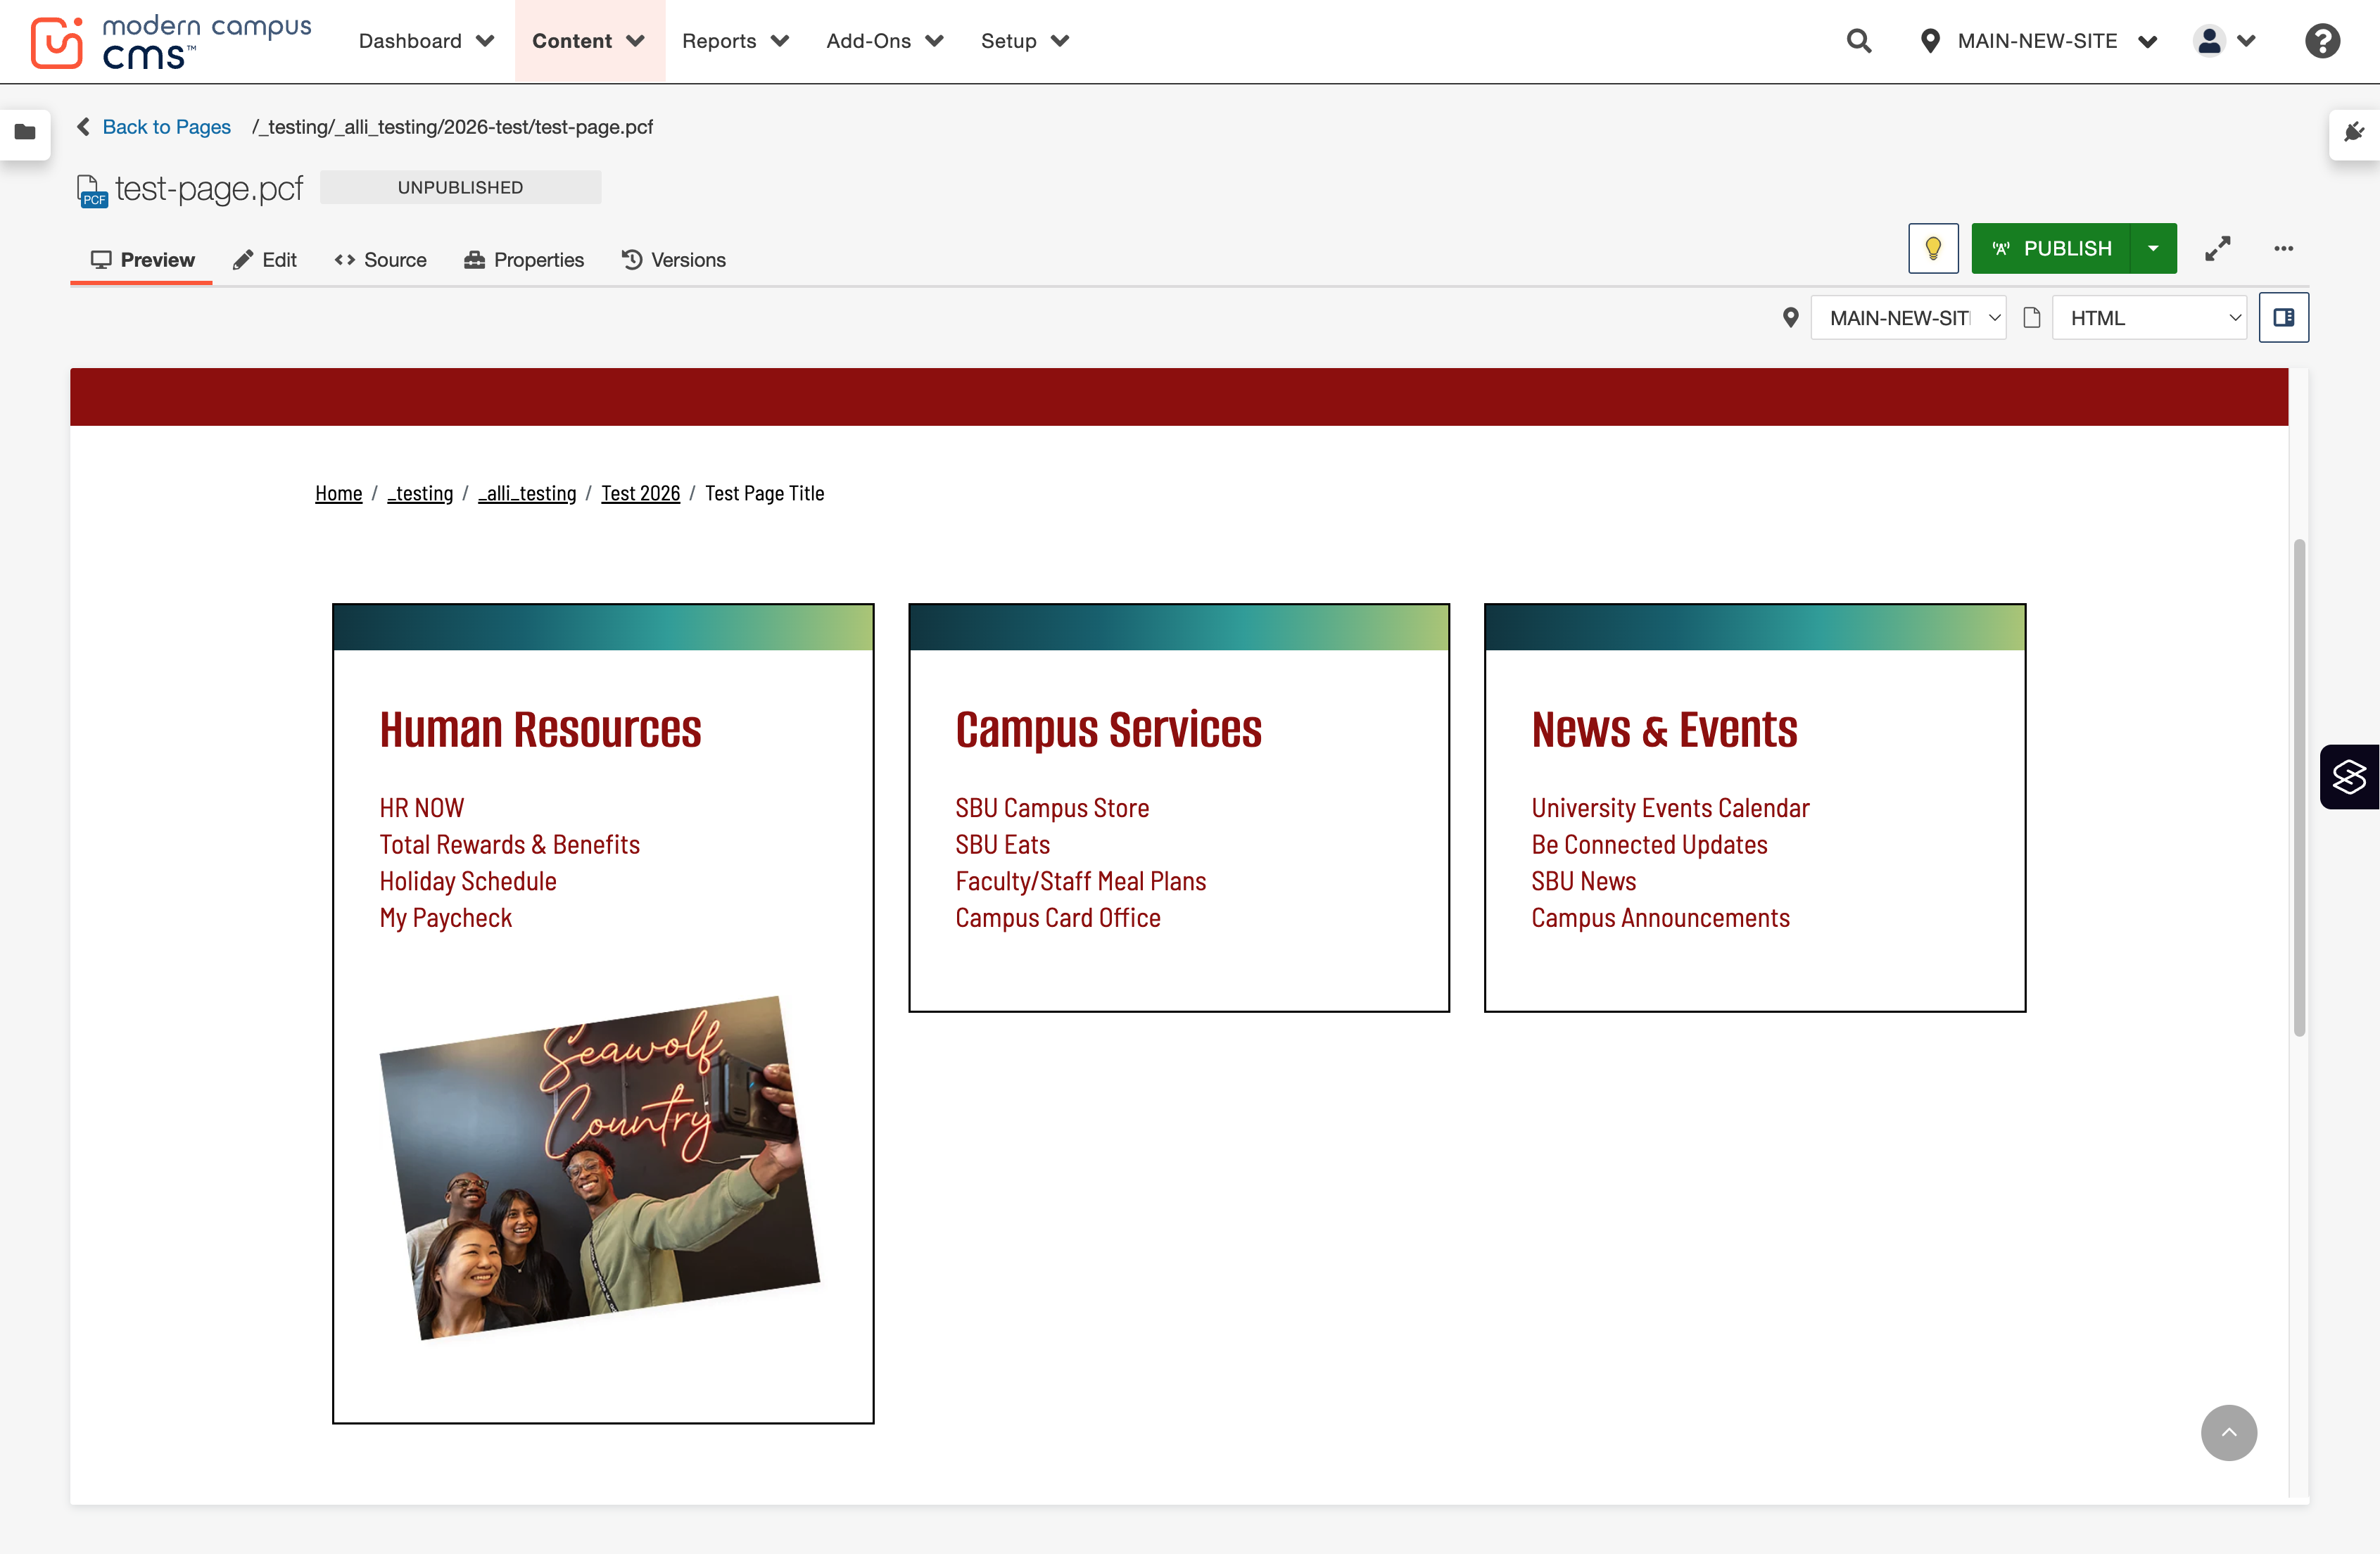Open the more actions ellipsis menu
This screenshot has height=1554, width=2380.
(x=2283, y=248)
